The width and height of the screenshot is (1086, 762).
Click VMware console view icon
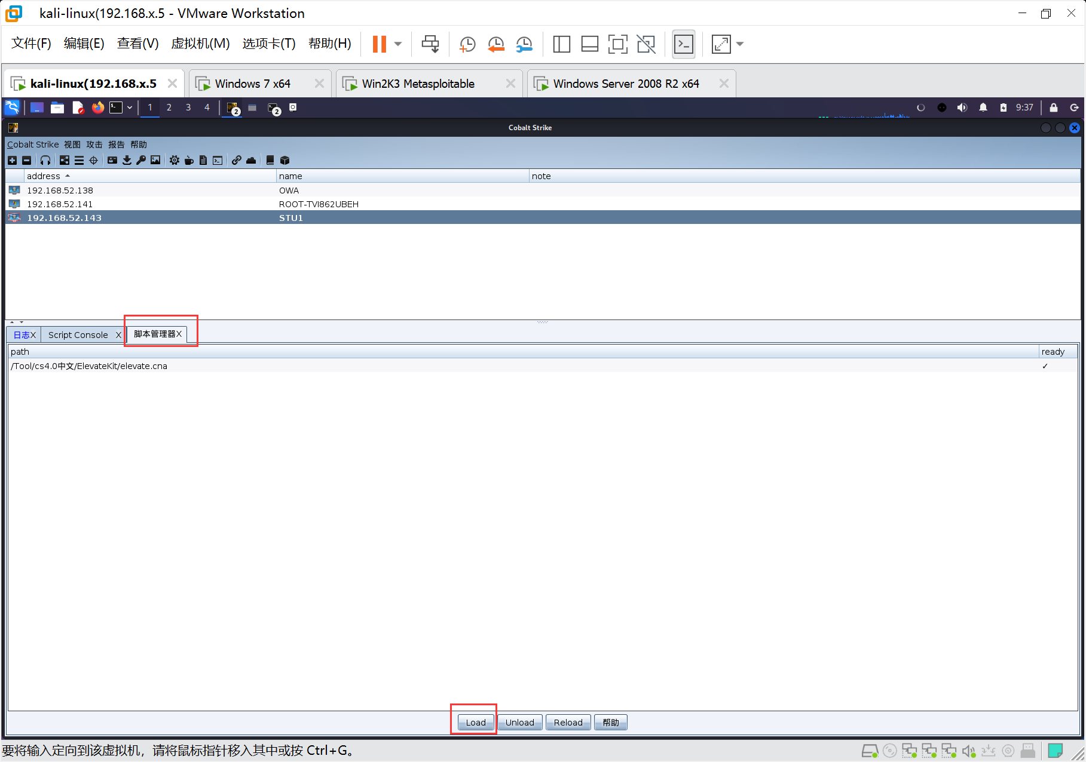684,44
